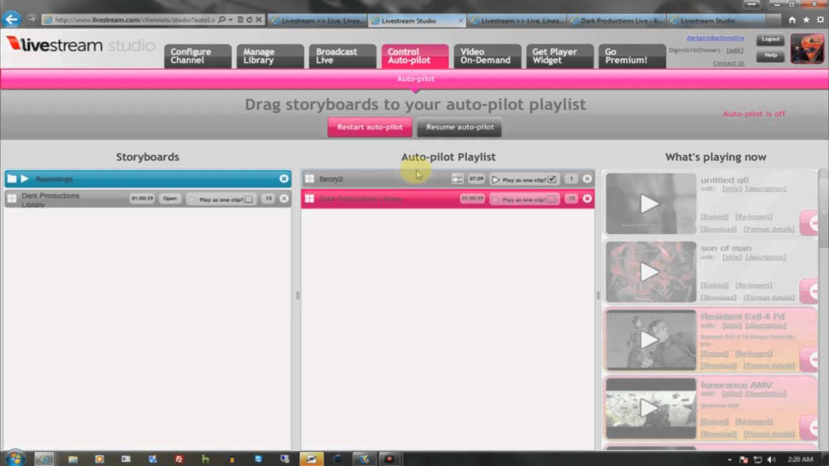Remove the Recordings storyboard with its X
Screen dimensions: 829x466
[284, 179]
